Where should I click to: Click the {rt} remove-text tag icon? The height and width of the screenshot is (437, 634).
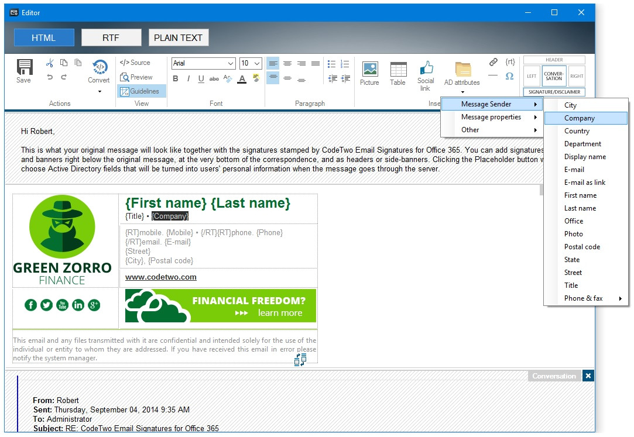coord(510,62)
